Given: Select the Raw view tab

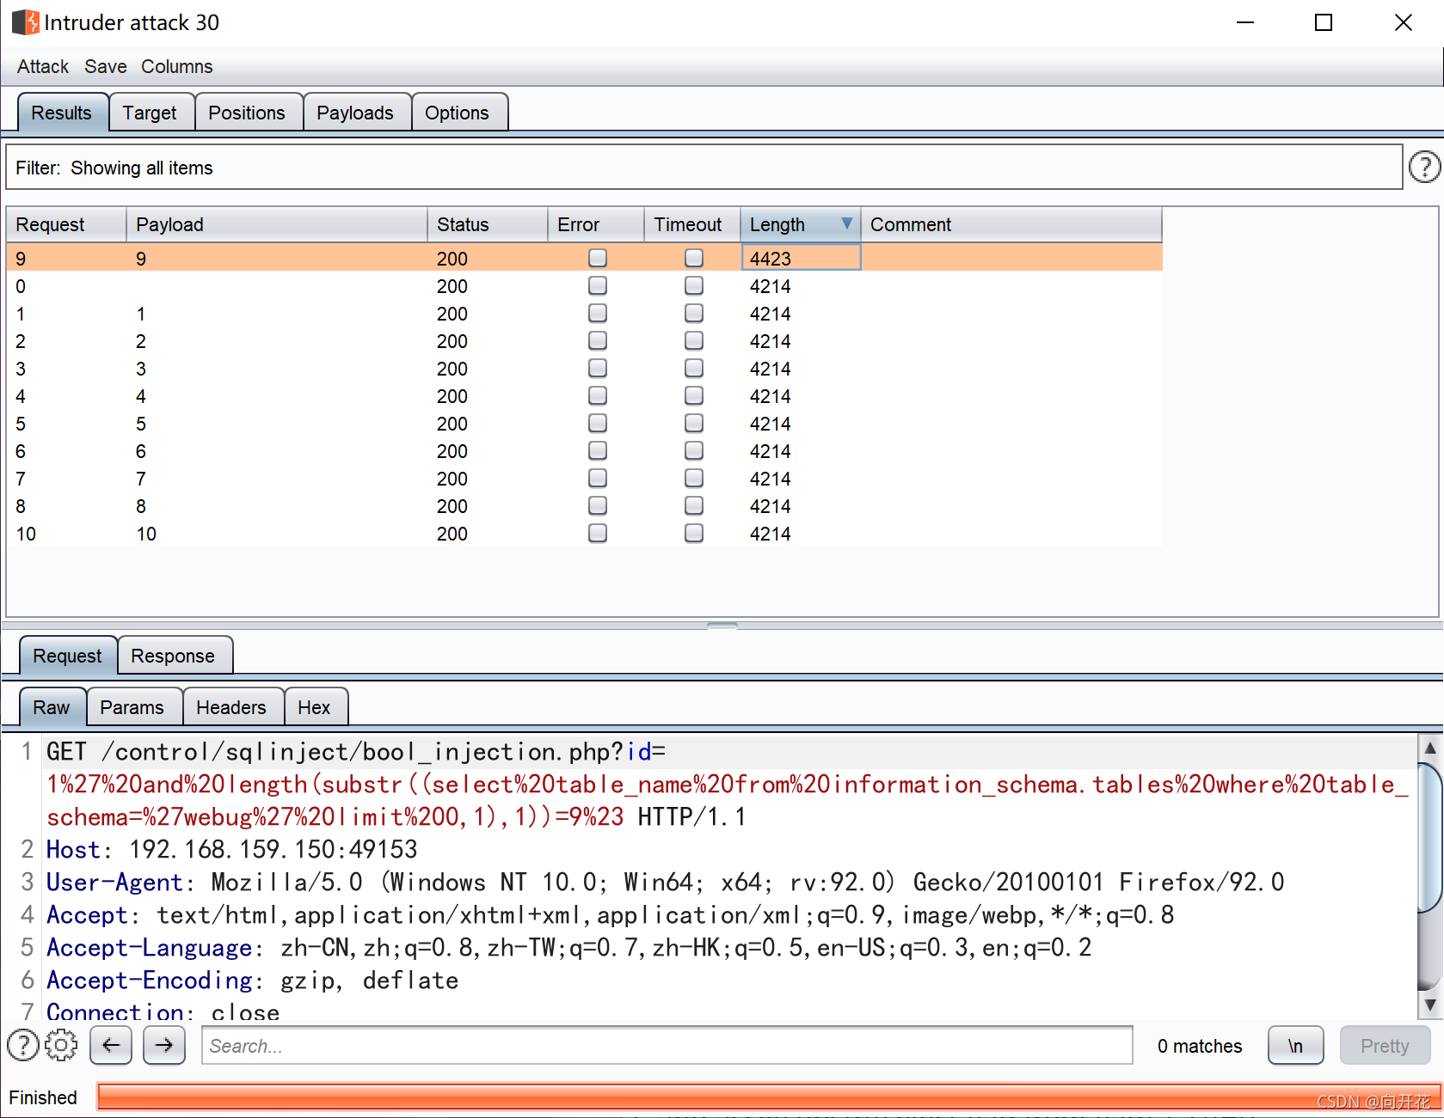Looking at the screenshot, I should point(52,707).
